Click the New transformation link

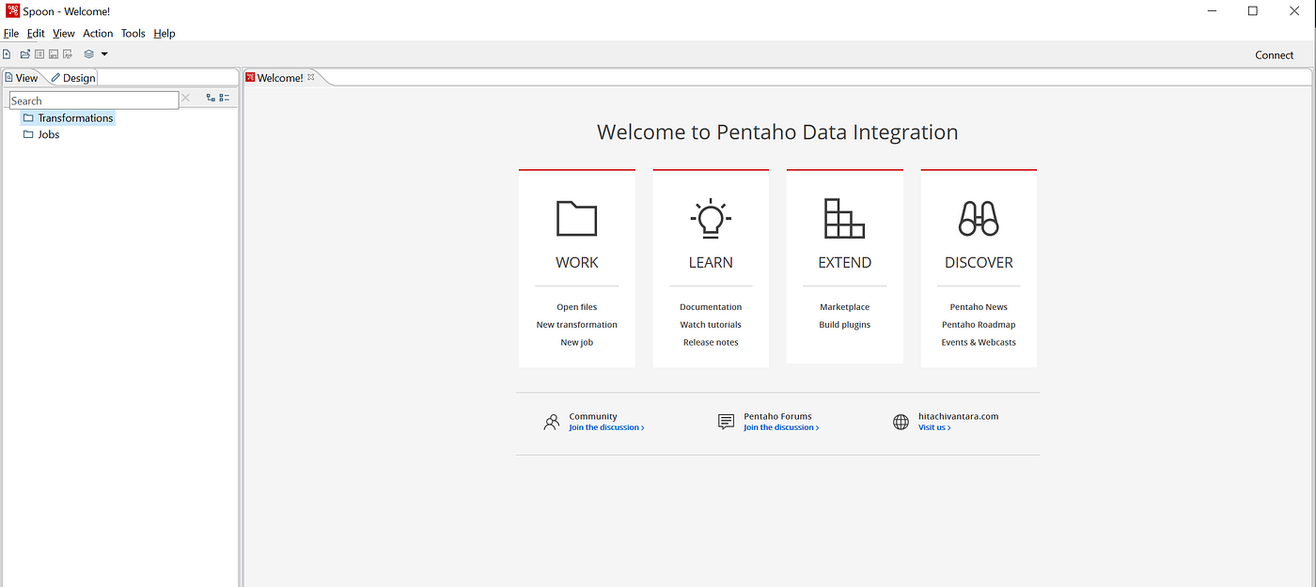click(577, 325)
